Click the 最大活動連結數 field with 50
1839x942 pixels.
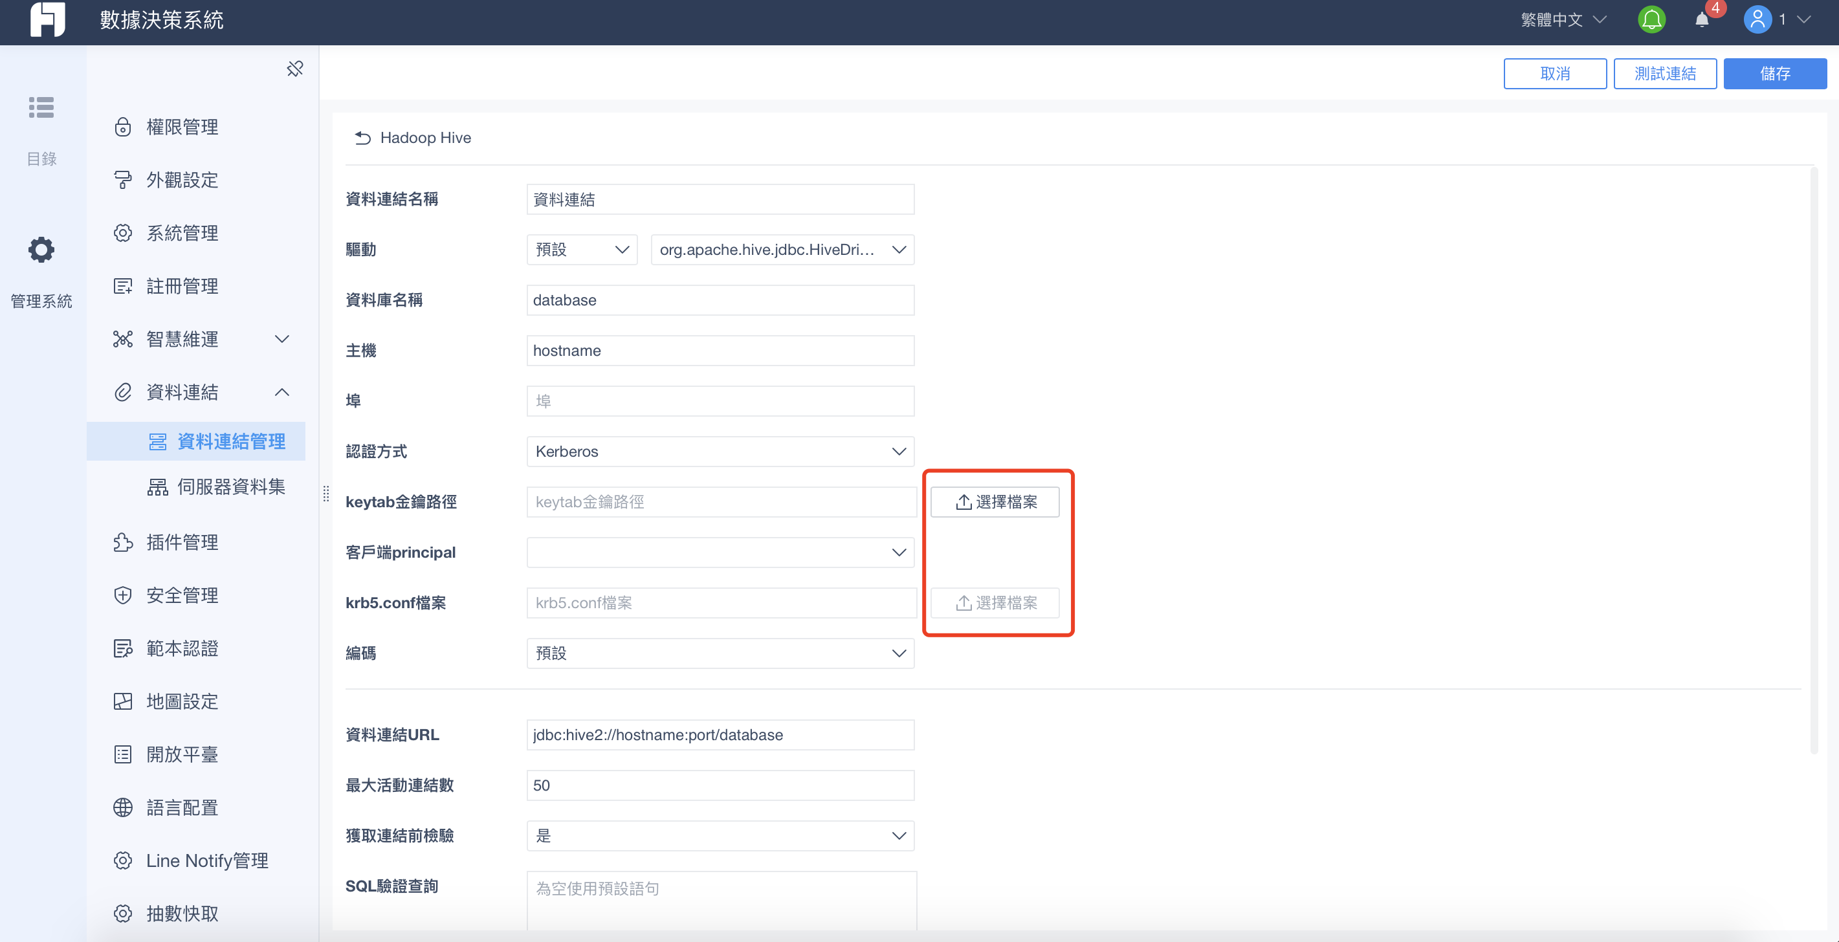(720, 785)
